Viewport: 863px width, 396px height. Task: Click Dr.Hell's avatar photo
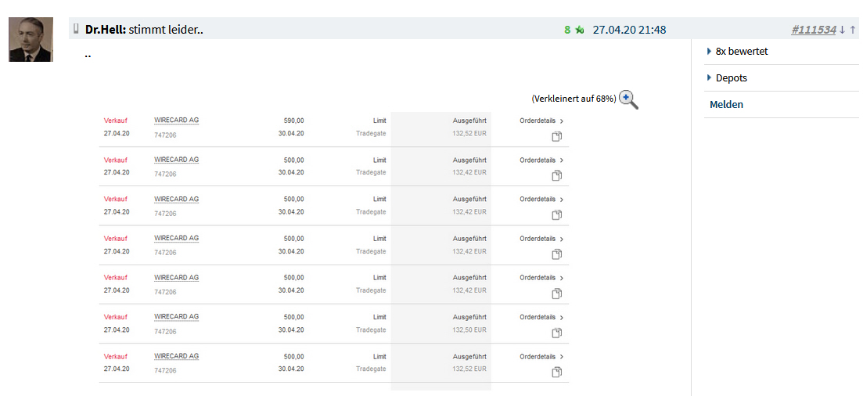(31, 39)
